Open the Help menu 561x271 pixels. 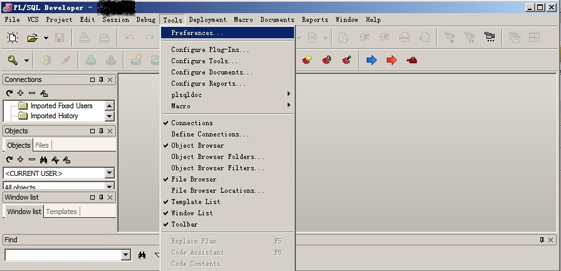point(373,19)
